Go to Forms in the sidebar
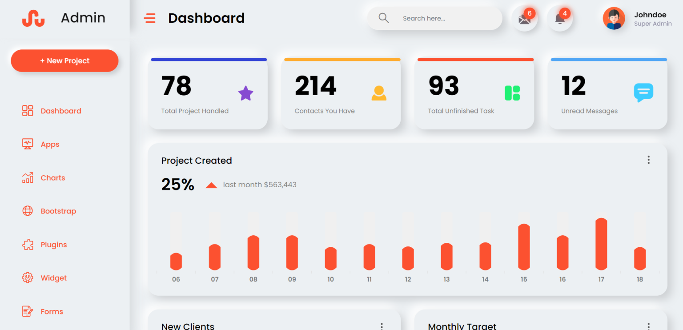Screen dimensions: 683x330 (52, 311)
